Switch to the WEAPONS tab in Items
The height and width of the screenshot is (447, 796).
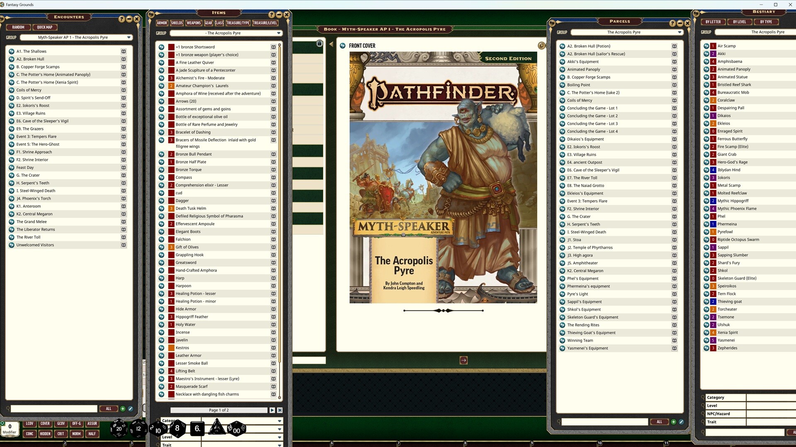(x=193, y=23)
